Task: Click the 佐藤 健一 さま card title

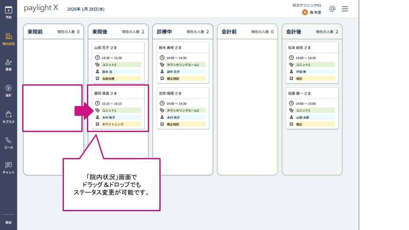Action: [x=299, y=93]
